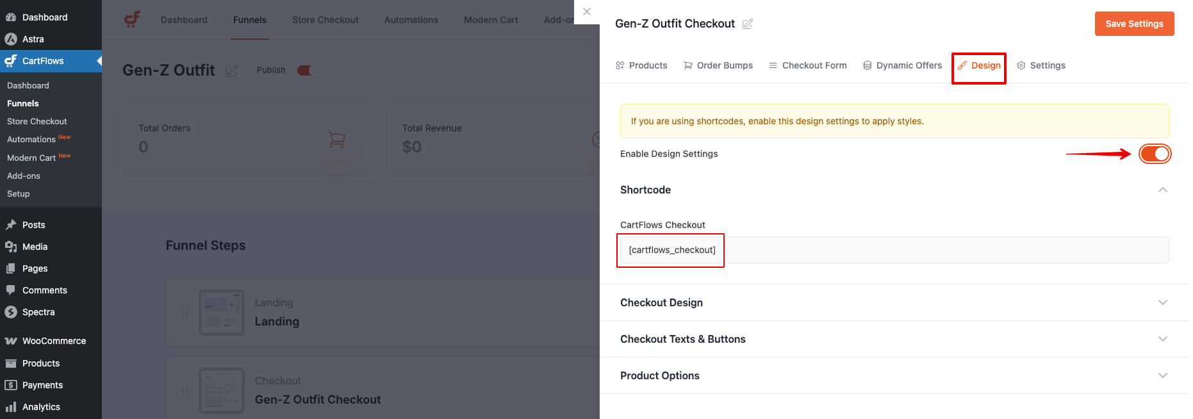The height and width of the screenshot is (419, 1193).
Task: Click the cartflows_checkout shortcode field
Action: 894,250
